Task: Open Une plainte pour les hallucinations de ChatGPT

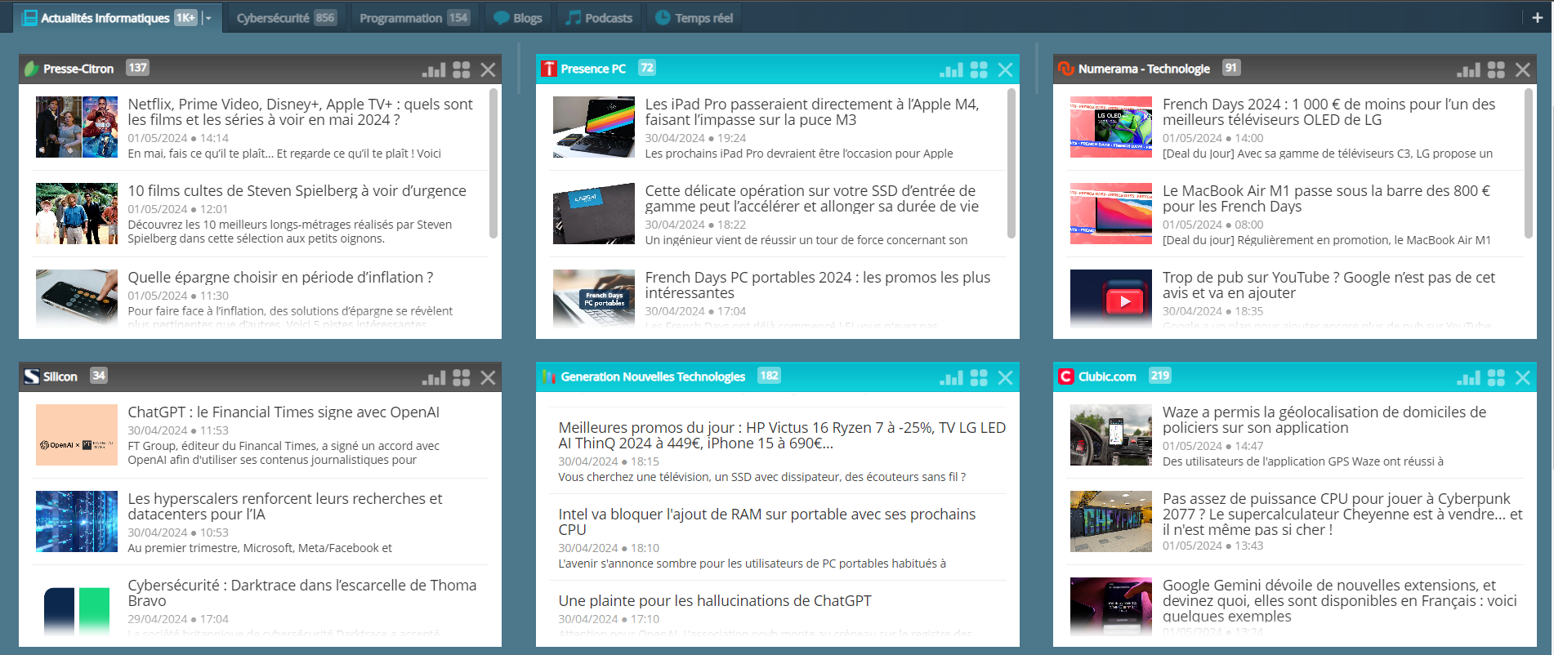Action: coord(715,601)
